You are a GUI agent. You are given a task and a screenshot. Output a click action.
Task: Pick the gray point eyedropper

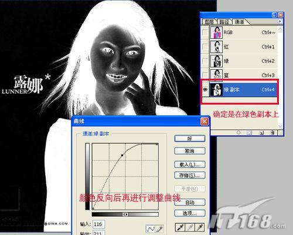pos(190,227)
